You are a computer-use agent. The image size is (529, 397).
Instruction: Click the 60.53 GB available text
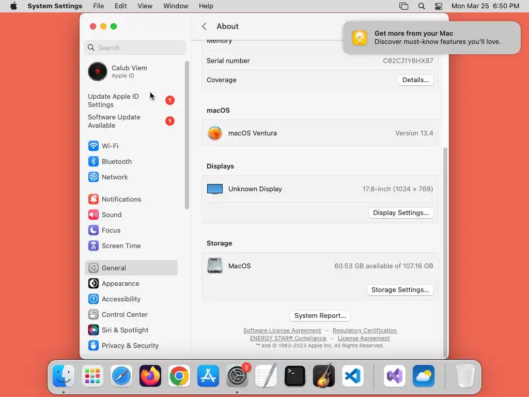click(384, 266)
